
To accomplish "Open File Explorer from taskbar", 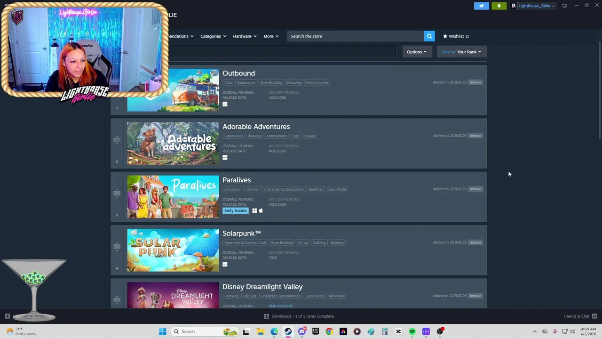I will tap(260, 331).
